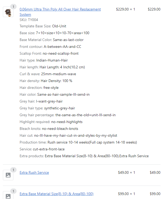Screen dimensions: 165x199
Task: Click the Extra Base Material Size placeholder image icon
Action: [8, 196]
